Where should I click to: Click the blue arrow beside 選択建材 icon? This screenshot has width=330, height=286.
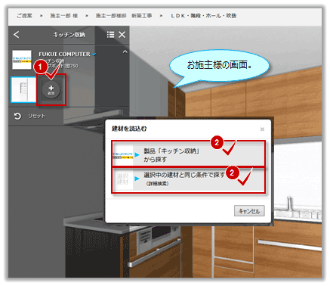tap(137, 179)
